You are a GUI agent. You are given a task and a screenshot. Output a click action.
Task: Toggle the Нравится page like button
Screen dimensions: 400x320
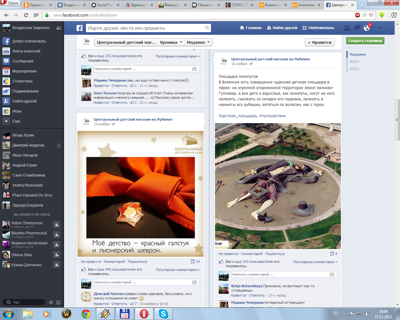pyautogui.click(x=319, y=42)
